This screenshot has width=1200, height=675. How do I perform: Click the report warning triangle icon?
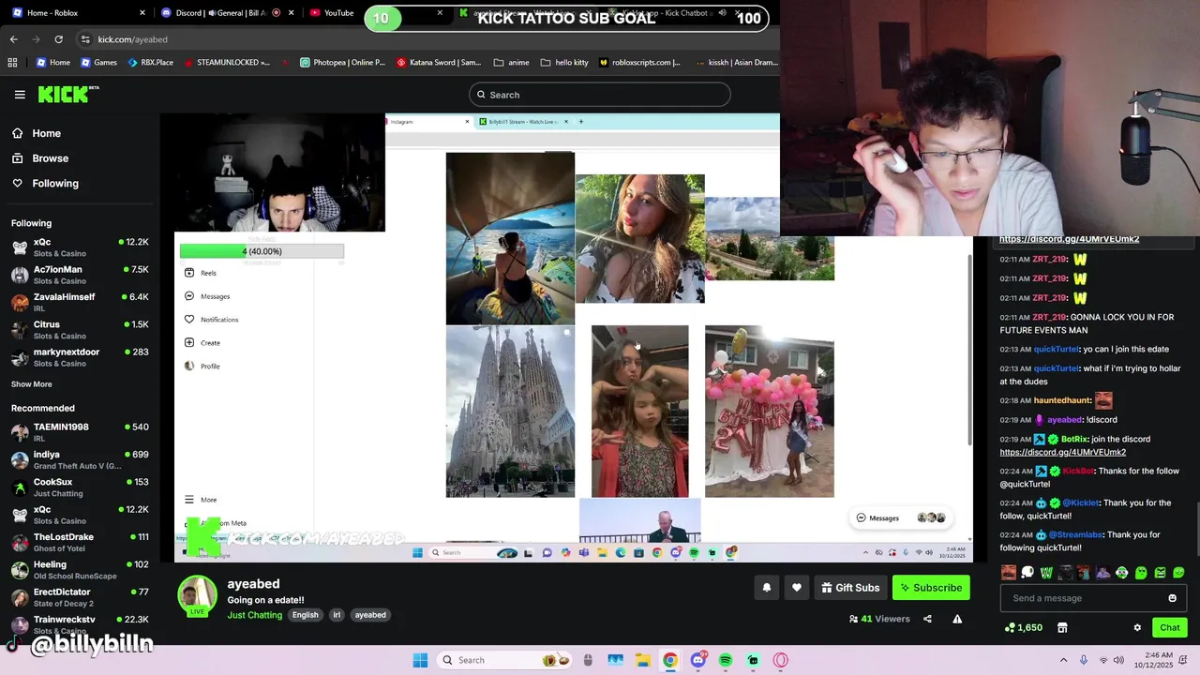957,619
